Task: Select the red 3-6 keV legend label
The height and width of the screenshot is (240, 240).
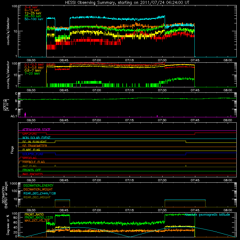Action: tap(31, 7)
